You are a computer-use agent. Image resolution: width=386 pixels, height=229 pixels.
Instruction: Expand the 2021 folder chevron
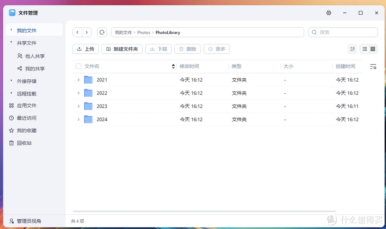tap(78, 79)
